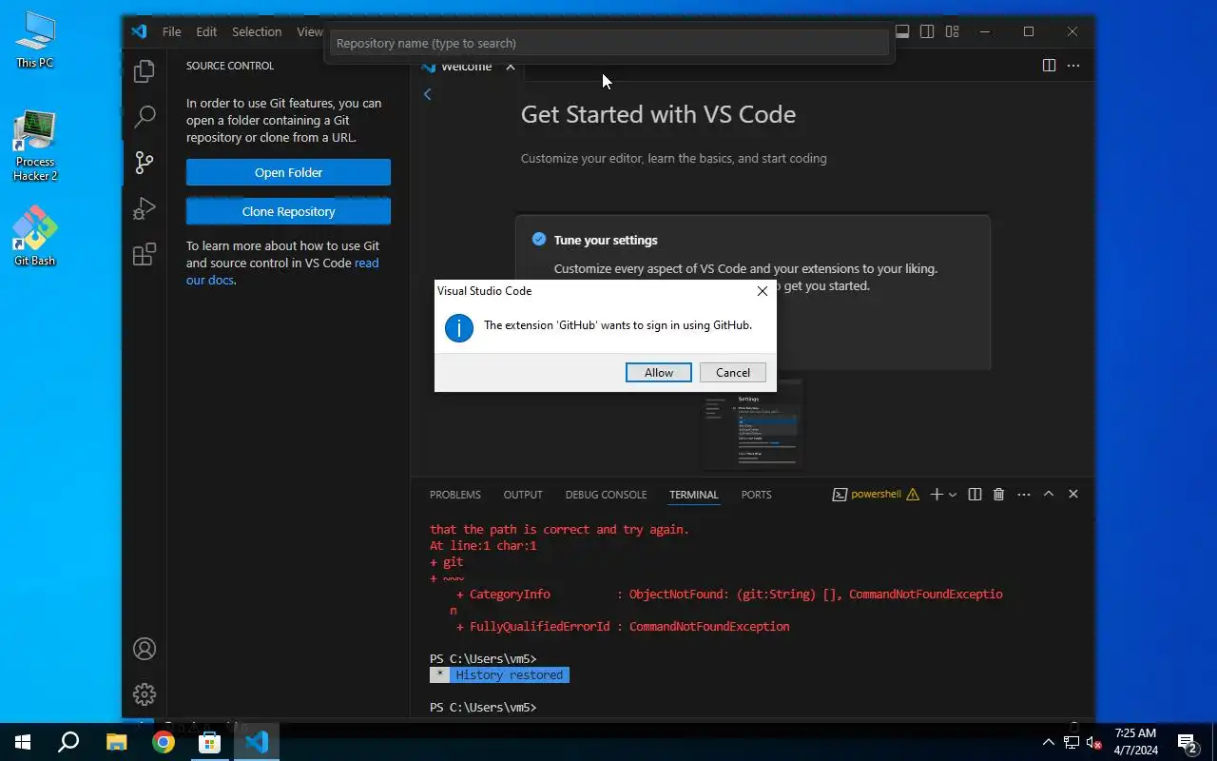Select the Source Control activity bar icon

pos(145,162)
